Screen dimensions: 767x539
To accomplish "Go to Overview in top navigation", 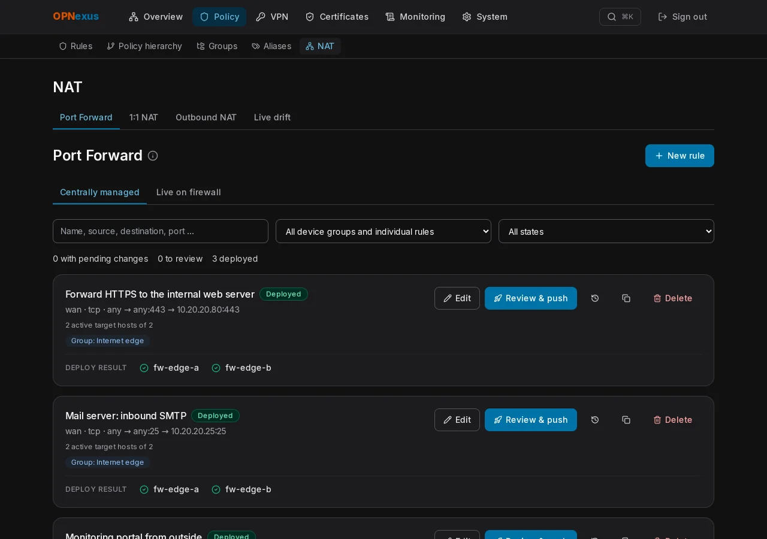I will click(156, 17).
